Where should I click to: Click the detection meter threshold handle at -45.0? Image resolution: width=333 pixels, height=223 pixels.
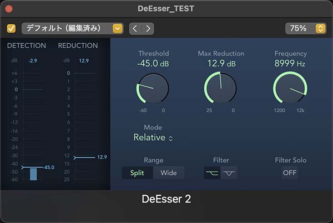[x=23, y=167]
